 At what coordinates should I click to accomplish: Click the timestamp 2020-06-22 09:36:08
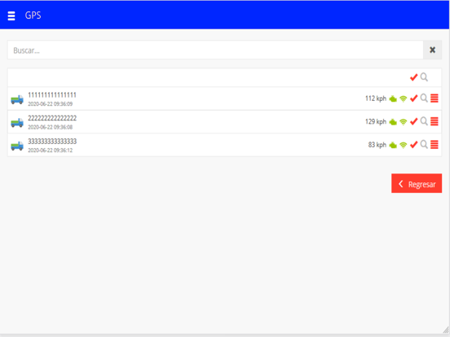pyautogui.click(x=51, y=127)
